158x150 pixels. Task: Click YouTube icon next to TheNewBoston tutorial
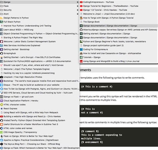(81, 6)
